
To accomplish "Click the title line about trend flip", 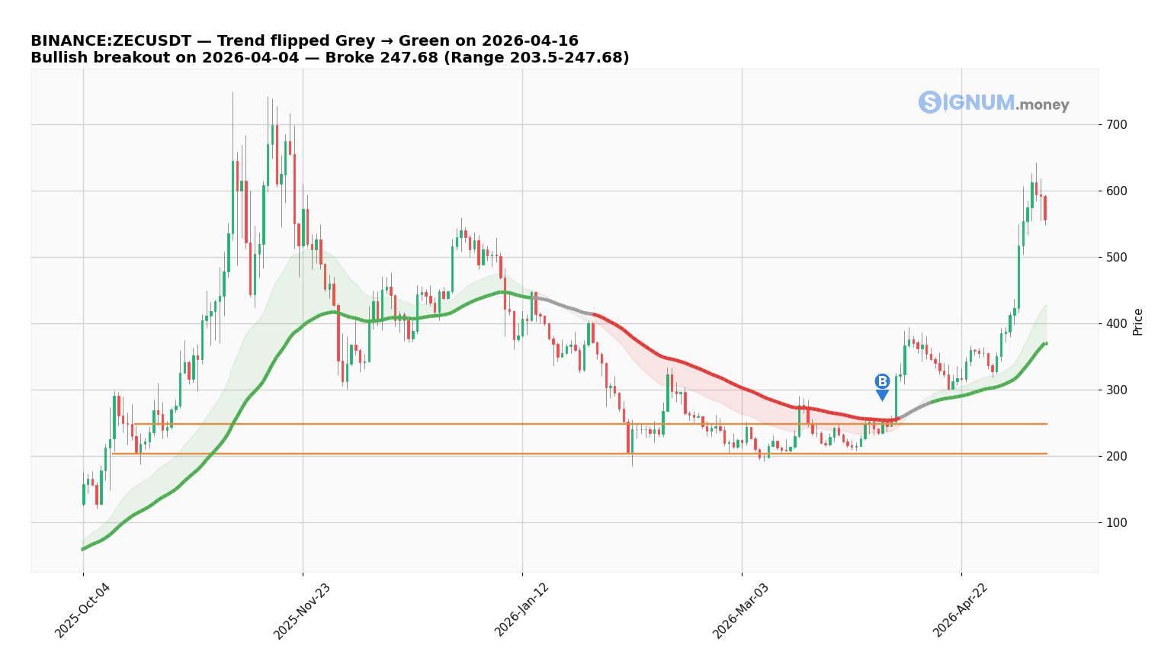I will [x=304, y=41].
